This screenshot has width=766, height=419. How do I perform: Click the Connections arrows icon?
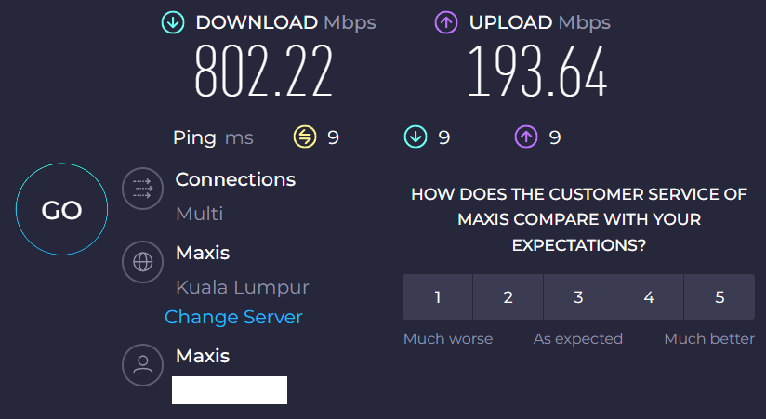tap(142, 190)
